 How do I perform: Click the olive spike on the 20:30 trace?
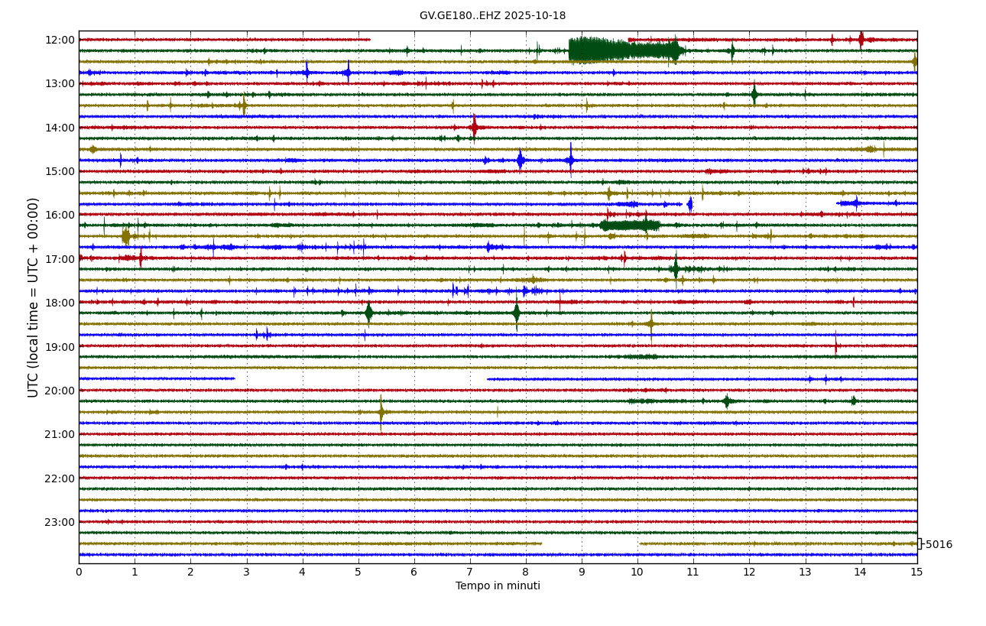[381, 412]
